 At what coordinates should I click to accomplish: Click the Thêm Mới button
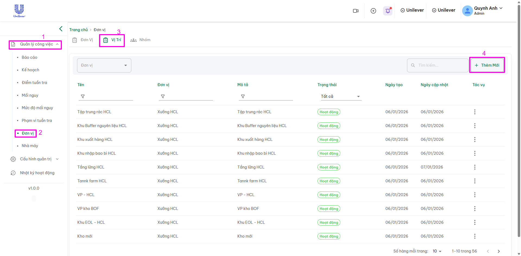pyautogui.click(x=487, y=65)
